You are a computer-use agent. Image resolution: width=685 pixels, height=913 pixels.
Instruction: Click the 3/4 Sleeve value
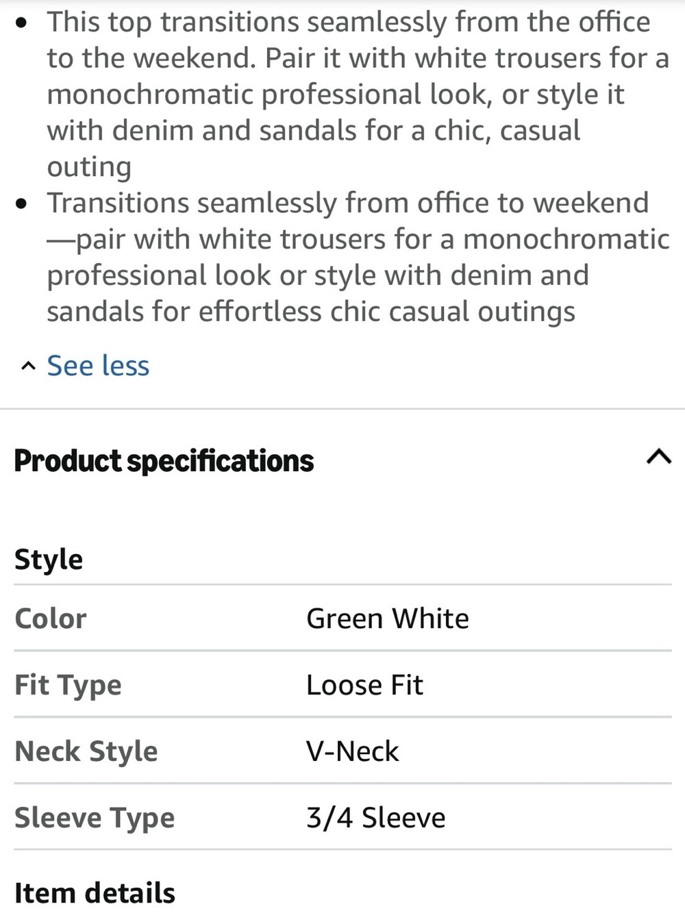click(375, 818)
